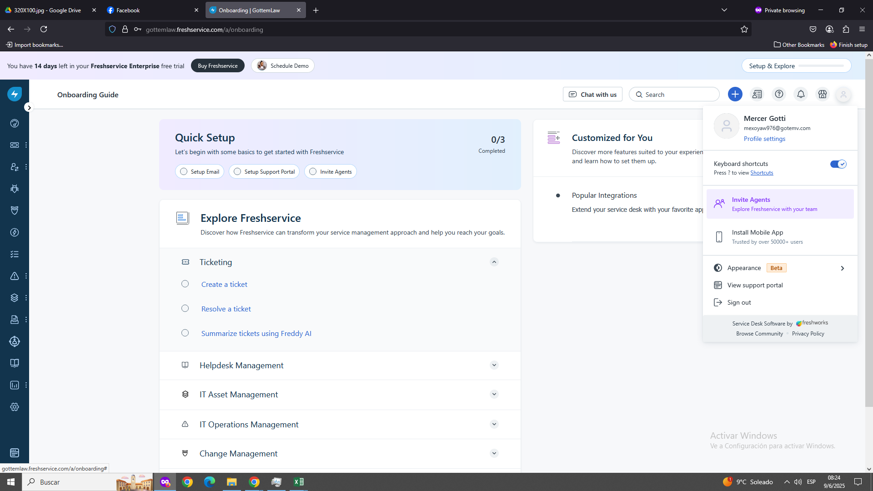The width and height of the screenshot is (873, 491).
Task: Open the on-call agent icon in sidebar
Action: (x=15, y=167)
